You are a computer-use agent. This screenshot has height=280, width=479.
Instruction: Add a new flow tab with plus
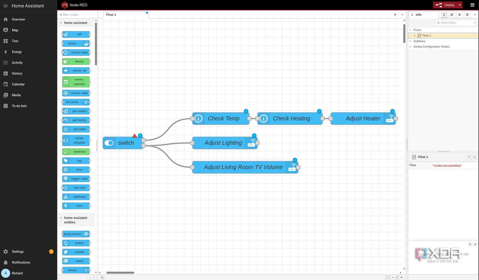pos(395,14)
